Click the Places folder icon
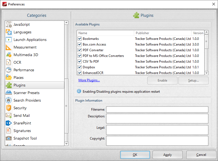The height and width of the screenshot is (161, 218). click(x=9, y=78)
